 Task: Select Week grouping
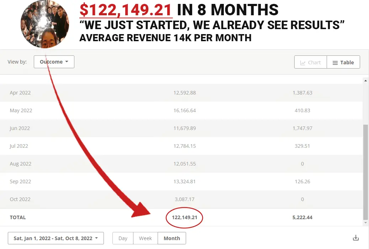pyautogui.click(x=145, y=238)
